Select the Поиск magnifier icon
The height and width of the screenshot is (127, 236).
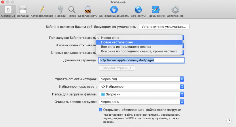[72, 11]
